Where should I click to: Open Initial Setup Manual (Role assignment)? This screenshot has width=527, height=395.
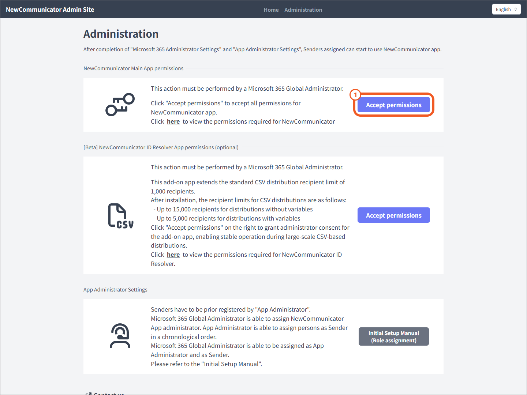pos(394,336)
